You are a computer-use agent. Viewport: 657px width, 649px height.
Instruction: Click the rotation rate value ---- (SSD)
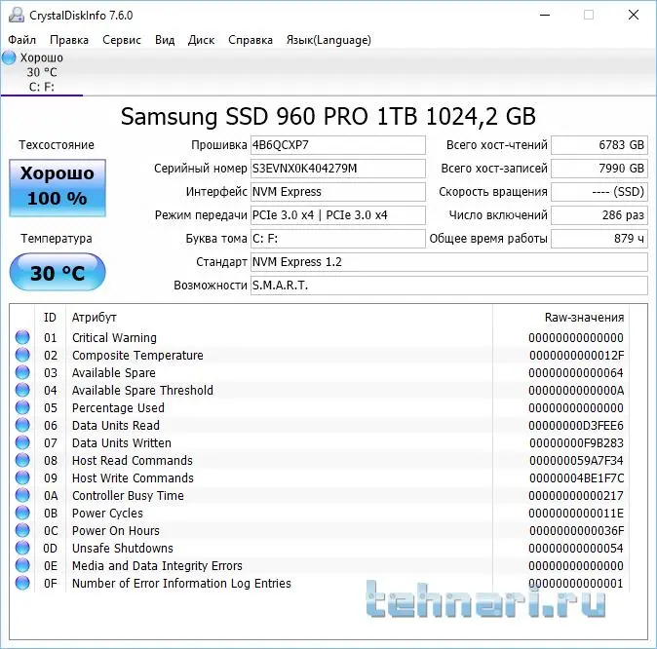click(x=599, y=192)
